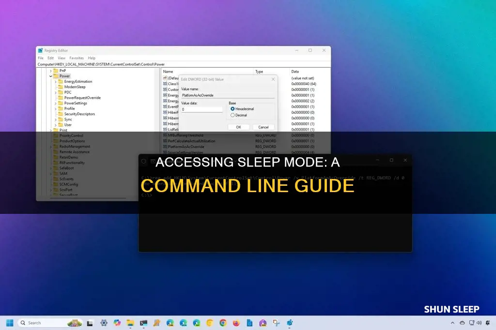496x330 pixels.
Task: Select the SafeBoot key
Action: click(66, 168)
